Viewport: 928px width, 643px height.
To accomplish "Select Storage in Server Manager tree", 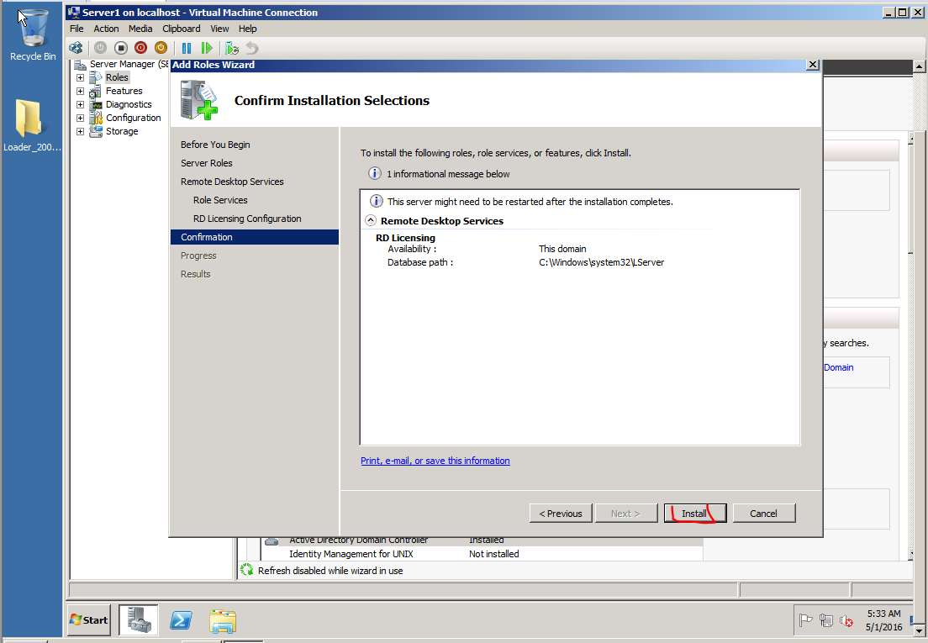I will pyautogui.click(x=122, y=132).
